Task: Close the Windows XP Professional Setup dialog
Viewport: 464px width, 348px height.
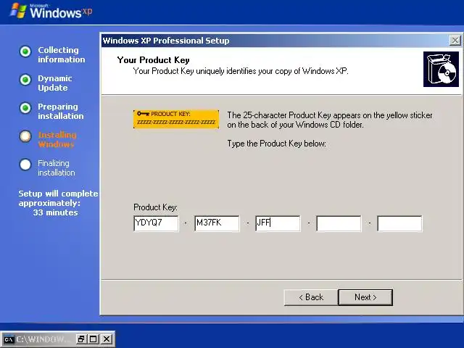Action: 455,41
